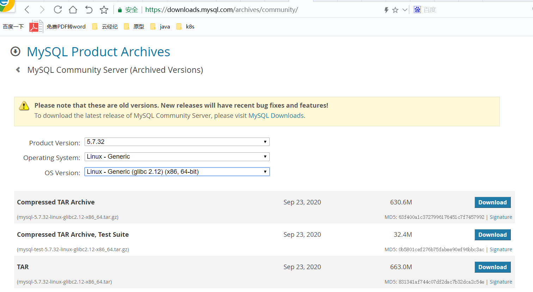Click filename mysql-5.7.32-linux-glibc2.12-x86_64.tar
533x292 pixels.
pyautogui.click(x=65, y=282)
